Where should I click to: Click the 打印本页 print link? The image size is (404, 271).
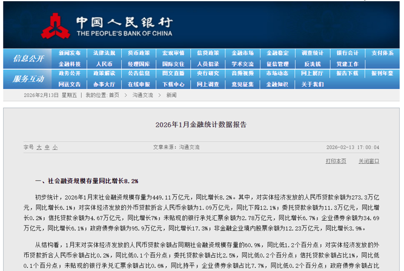(x=336, y=161)
